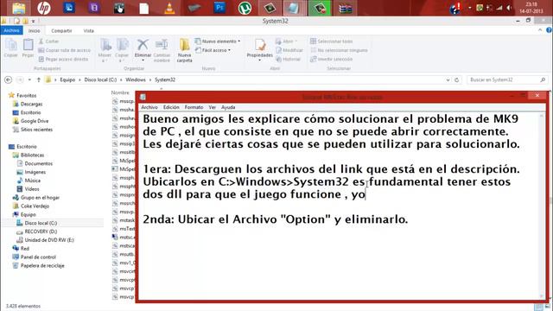Select Descargas in Favoritos
The height and width of the screenshot is (311, 553).
pos(31,104)
